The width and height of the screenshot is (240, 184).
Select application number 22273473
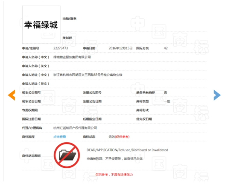61,48
